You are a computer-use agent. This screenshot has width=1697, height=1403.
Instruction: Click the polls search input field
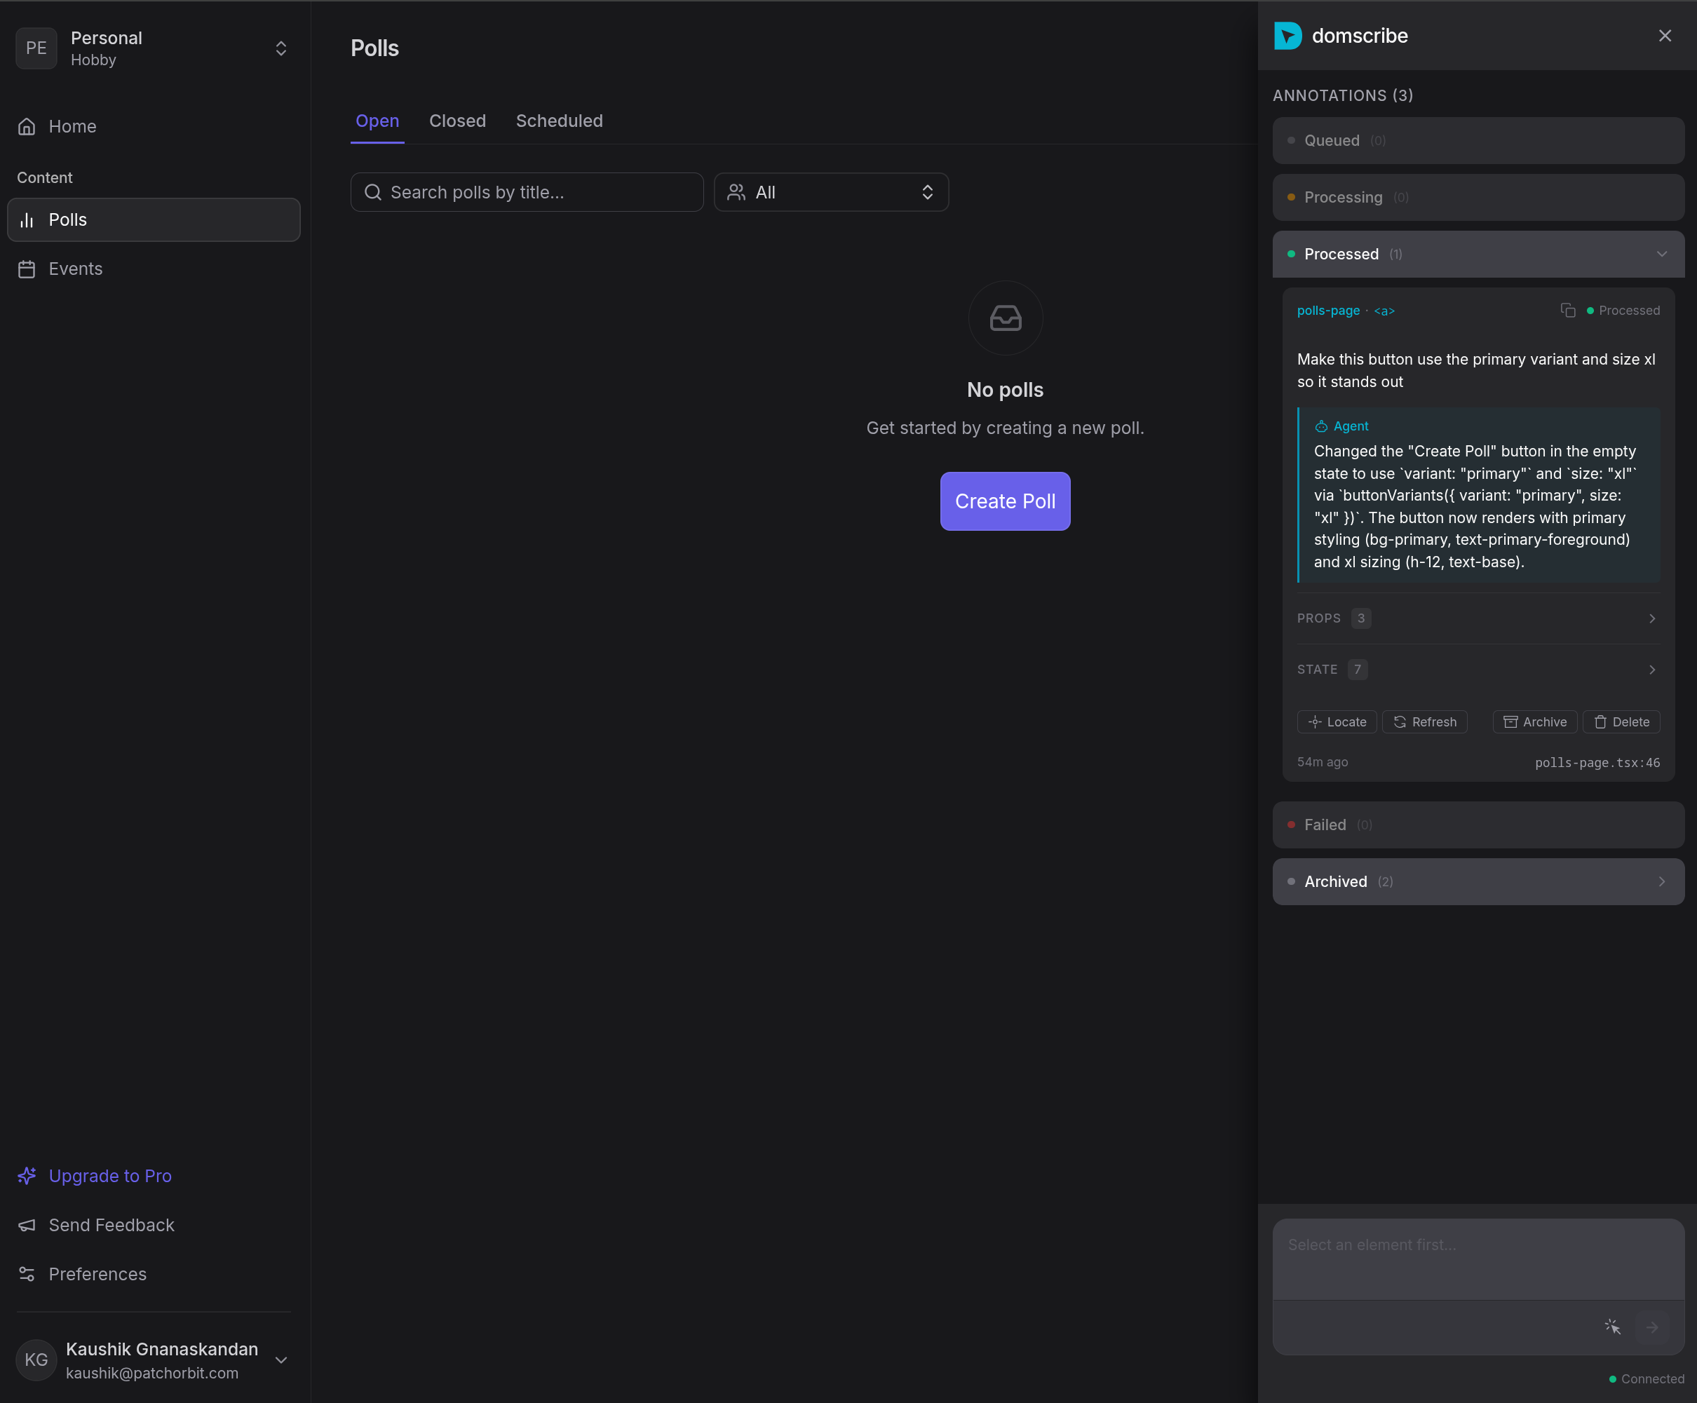pyautogui.click(x=526, y=192)
